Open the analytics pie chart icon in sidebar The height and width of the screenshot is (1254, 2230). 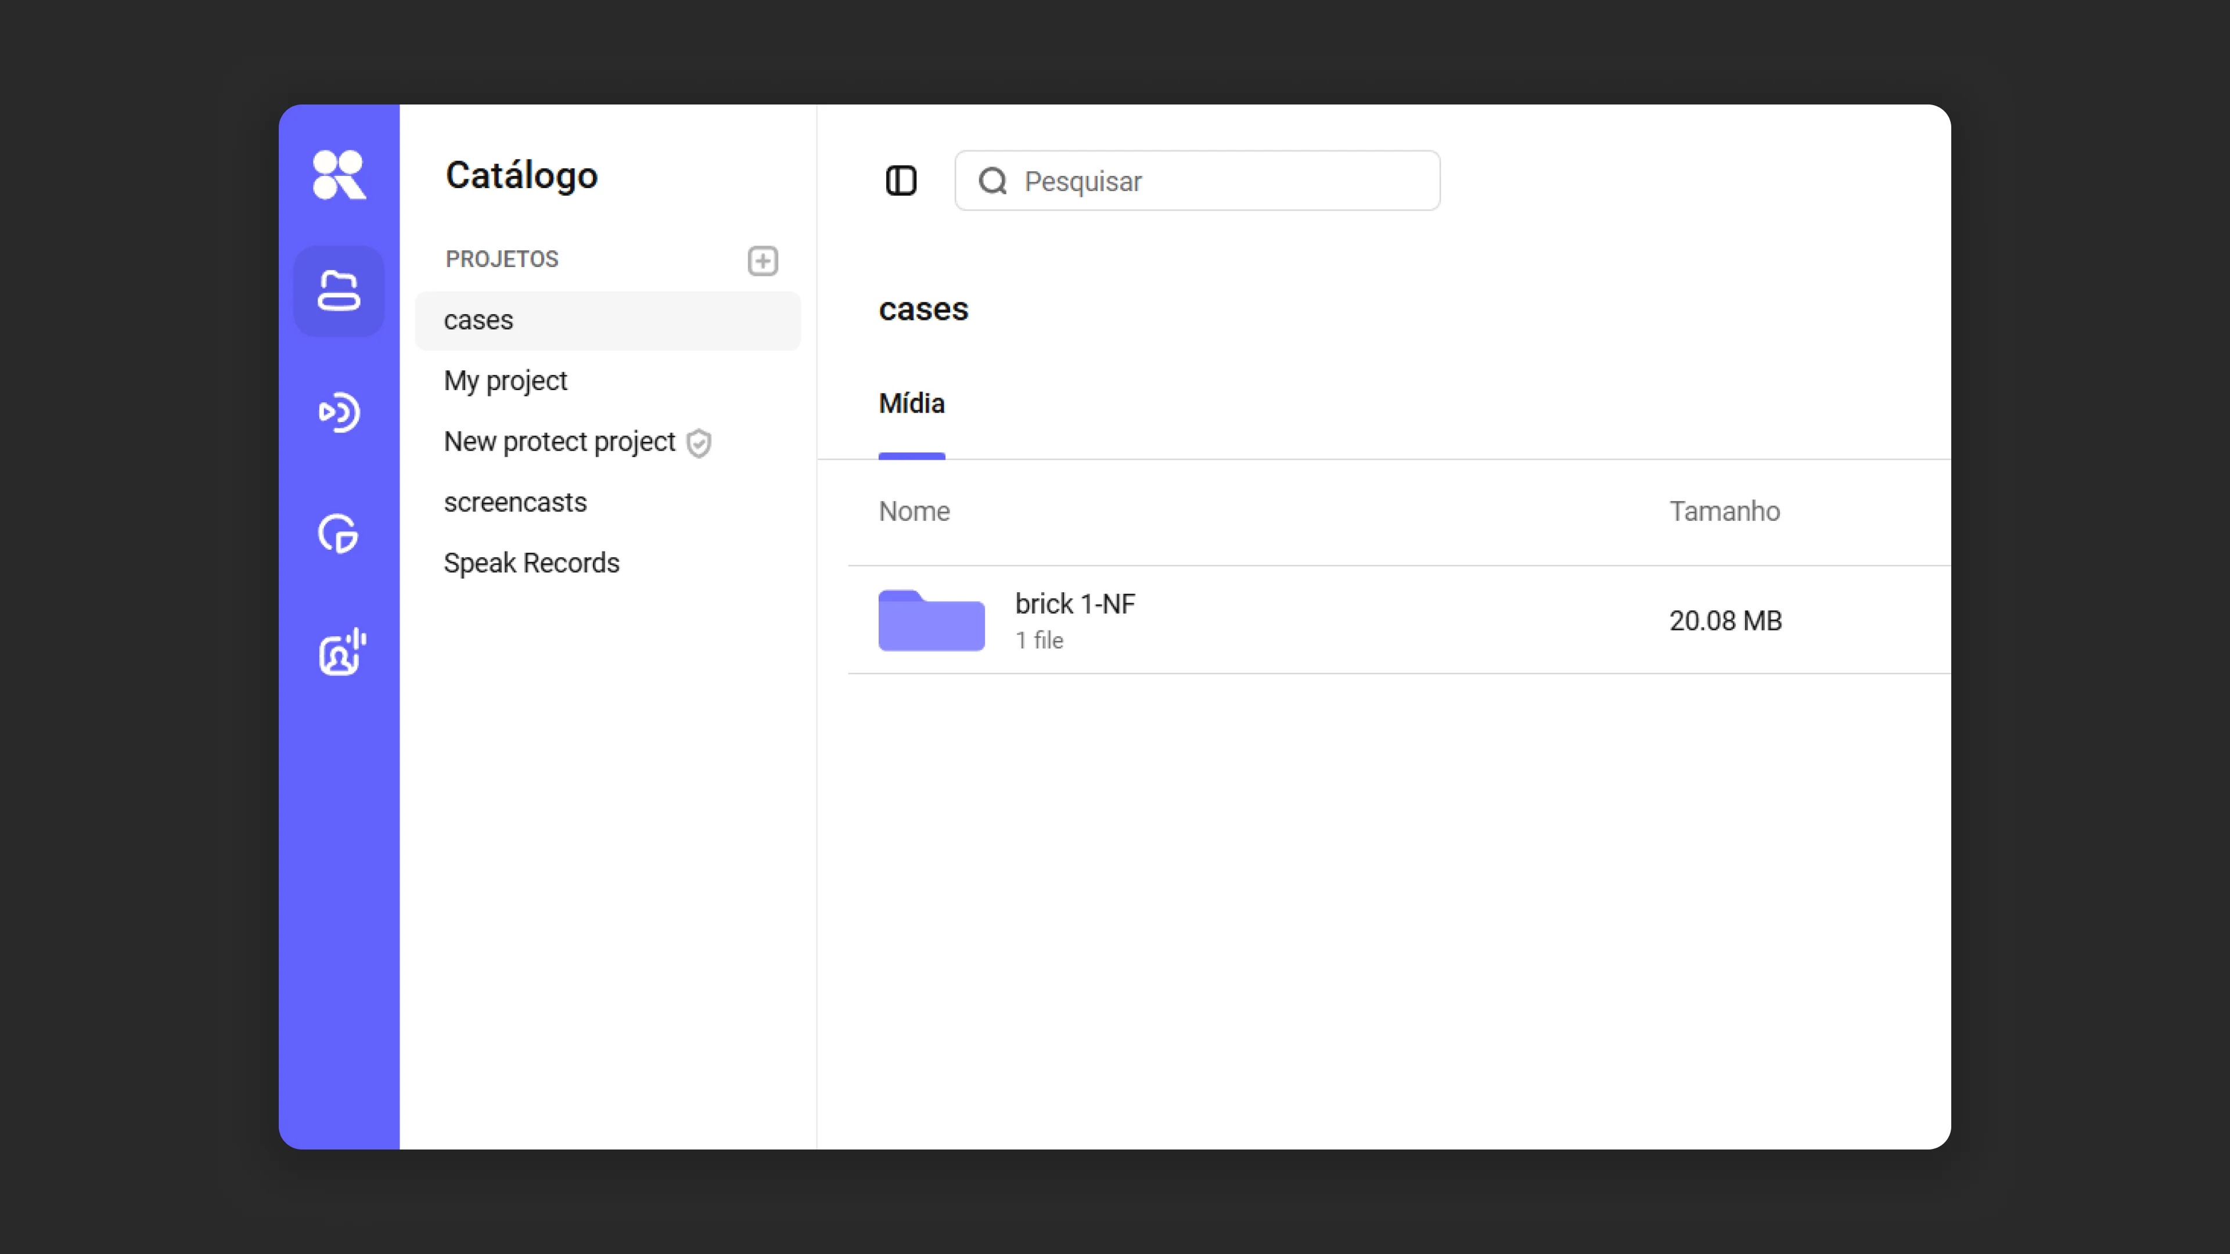point(339,533)
